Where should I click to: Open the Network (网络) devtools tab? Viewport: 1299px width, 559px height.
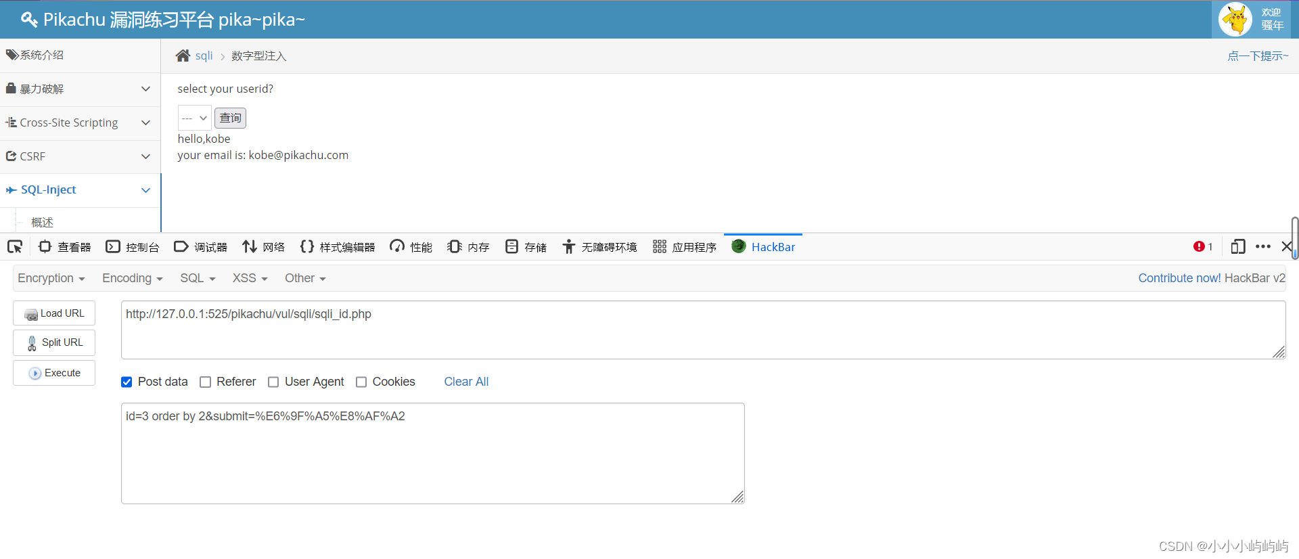point(264,247)
